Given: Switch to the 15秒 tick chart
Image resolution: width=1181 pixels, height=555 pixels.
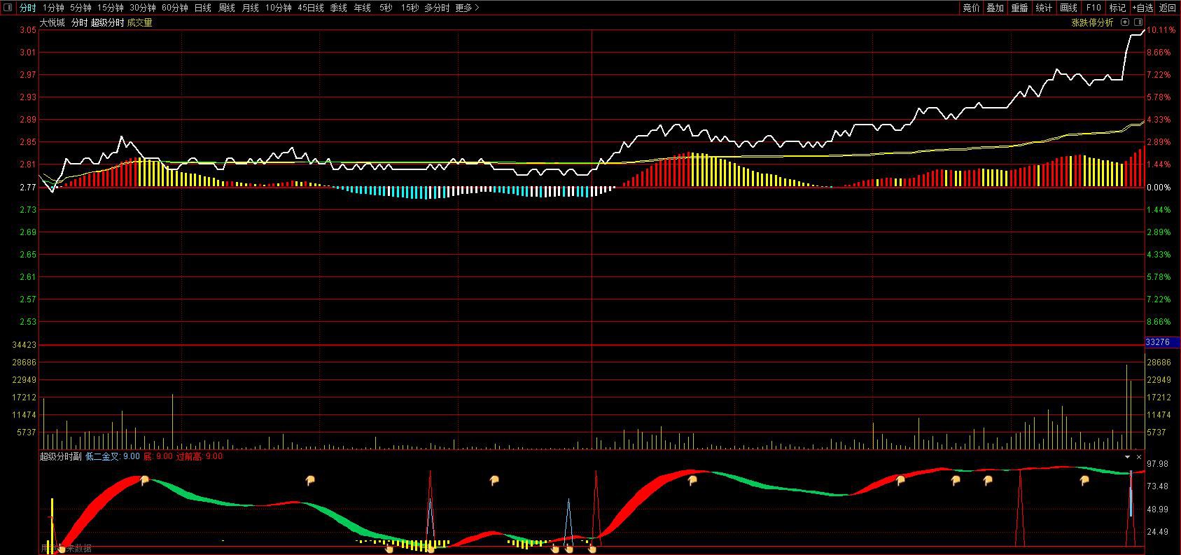Looking at the screenshot, I should coord(410,8).
